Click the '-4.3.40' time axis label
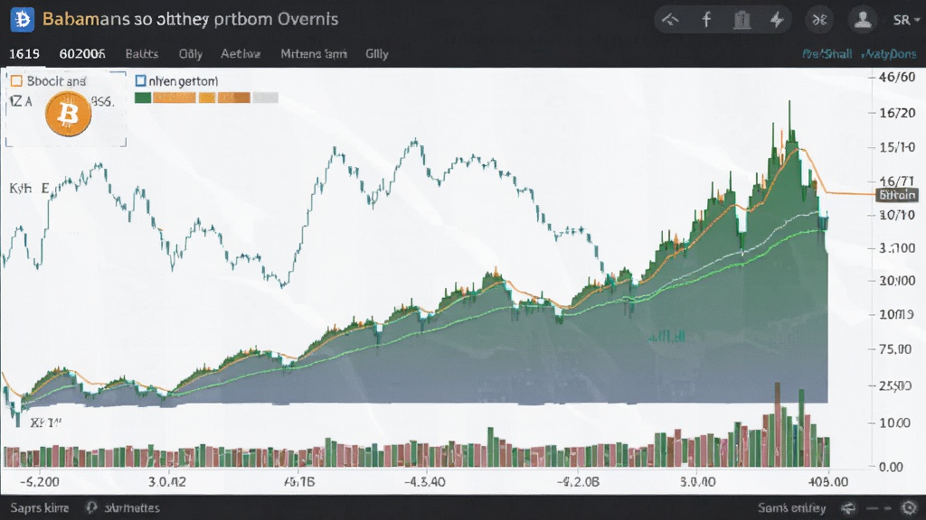The height and width of the screenshot is (520, 926). (425, 482)
